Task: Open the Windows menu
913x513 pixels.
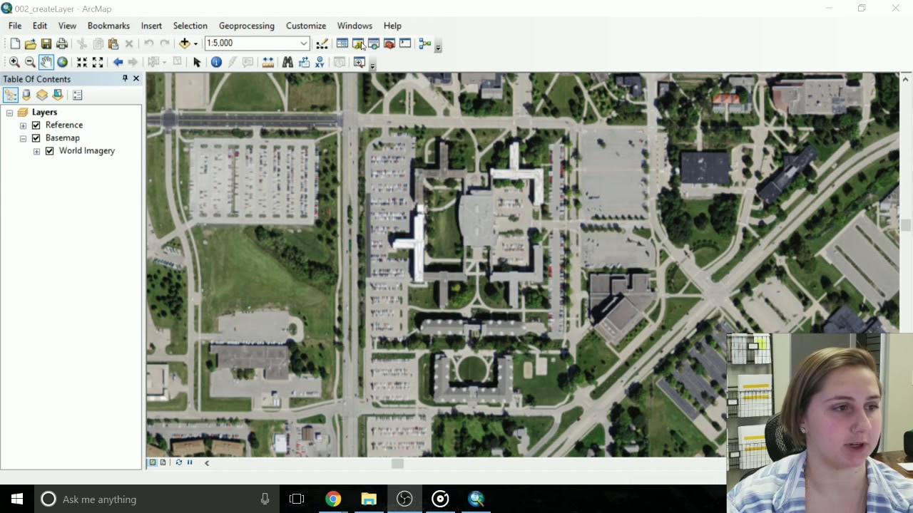Action: pyautogui.click(x=355, y=26)
